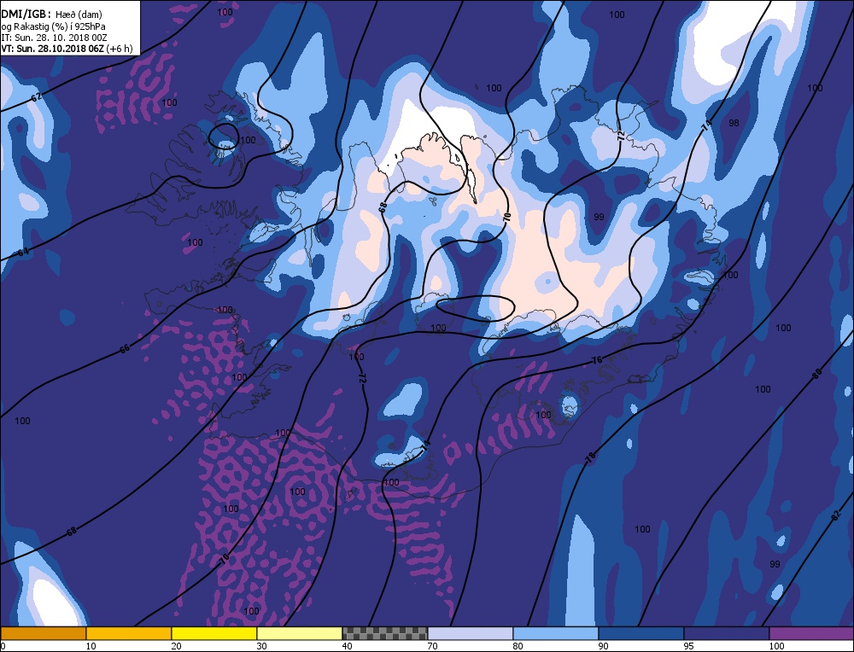This screenshot has height=652, width=854.
Task: Select the legend tick label "95"
Action: pyautogui.click(x=688, y=646)
